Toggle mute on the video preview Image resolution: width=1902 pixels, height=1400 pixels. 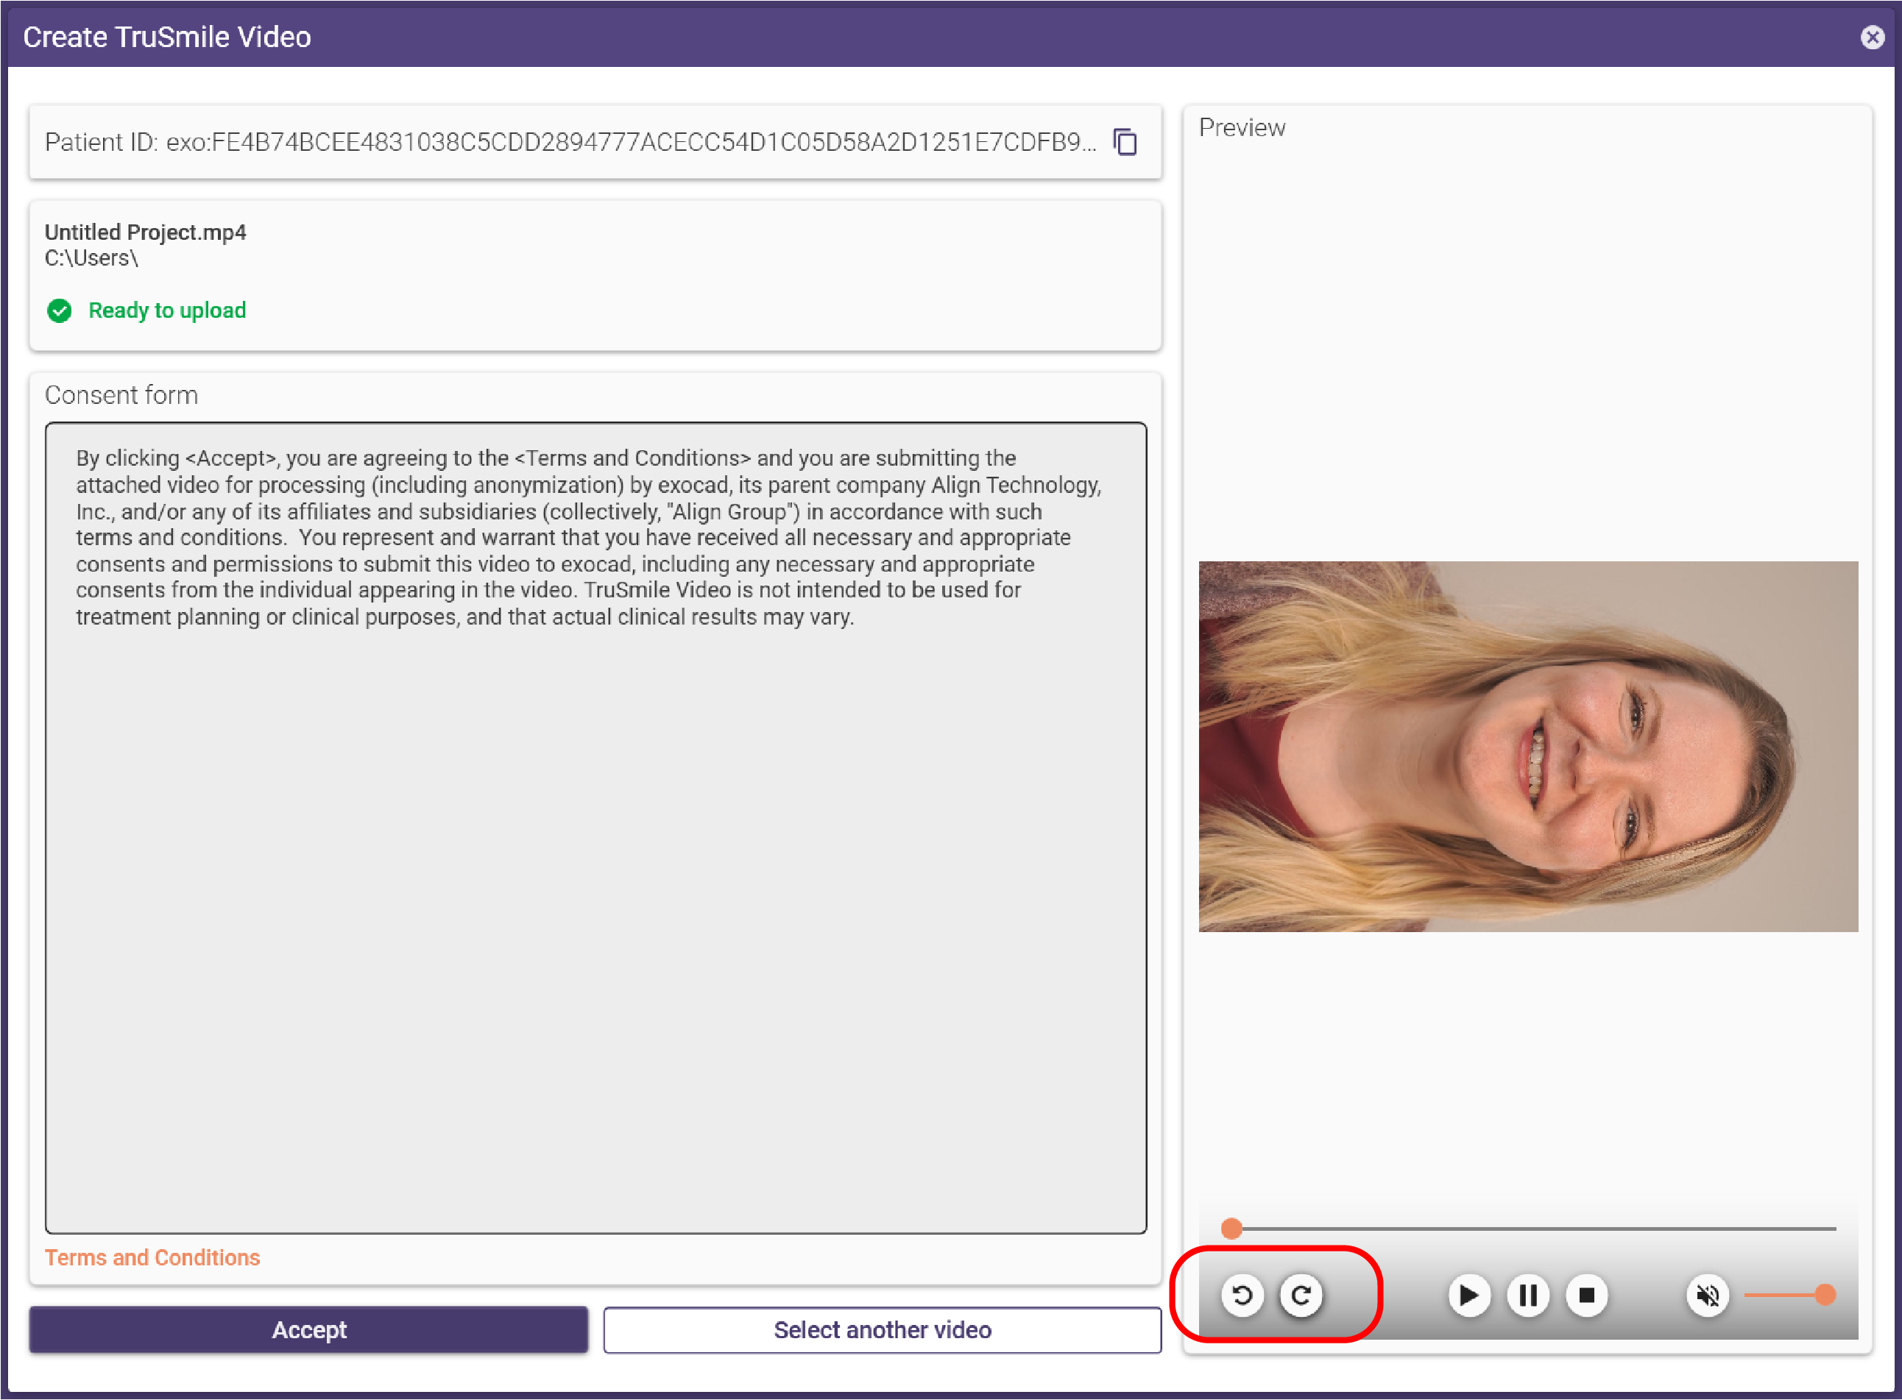1708,1295
